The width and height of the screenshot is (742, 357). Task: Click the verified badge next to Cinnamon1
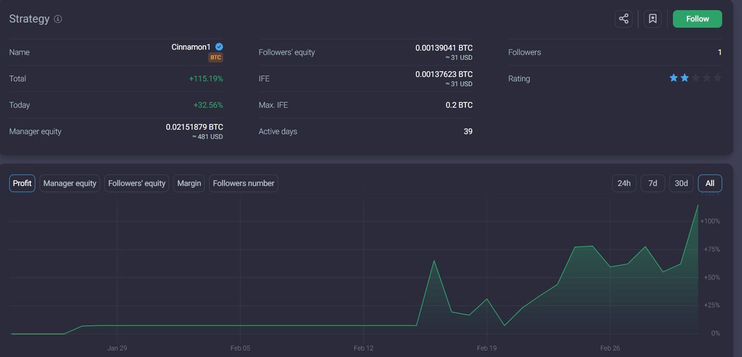click(x=219, y=47)
